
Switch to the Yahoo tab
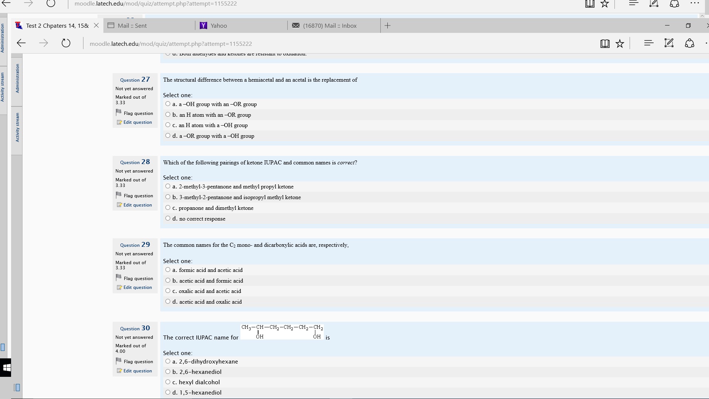242,25
